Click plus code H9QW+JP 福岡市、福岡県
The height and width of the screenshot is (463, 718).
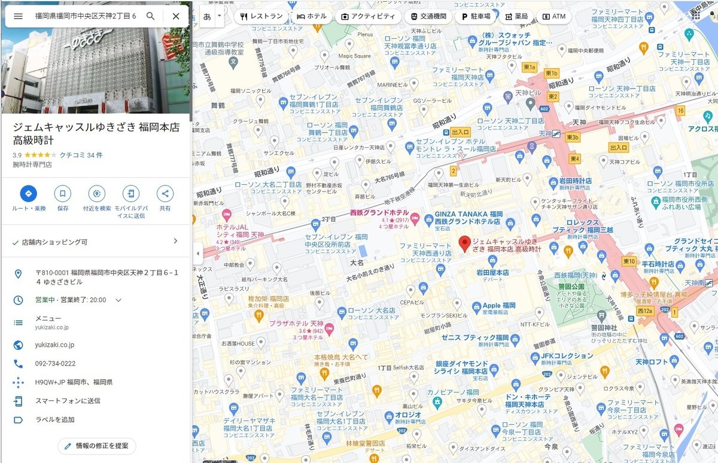click(74, 382)
